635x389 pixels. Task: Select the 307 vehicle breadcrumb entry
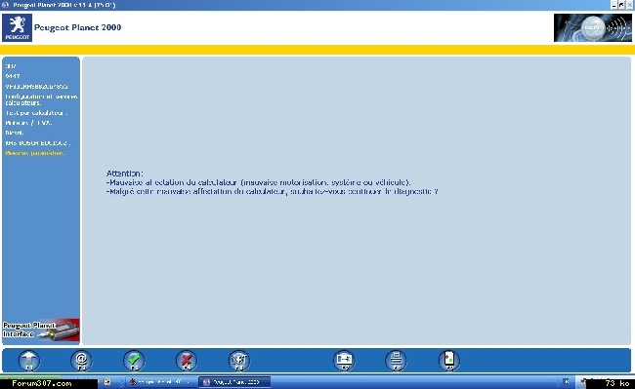tap(11, 66)
